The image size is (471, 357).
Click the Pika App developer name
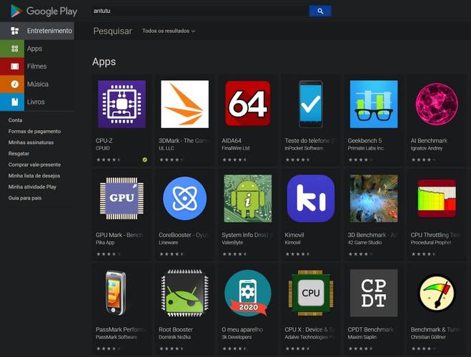(x=105, y=242)
